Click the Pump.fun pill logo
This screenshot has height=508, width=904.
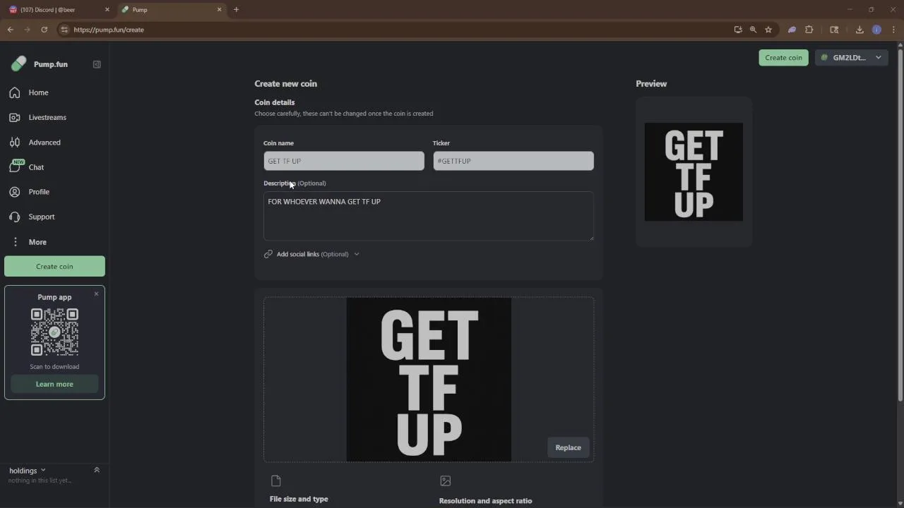pyautogui.click(x=18, y=64)
